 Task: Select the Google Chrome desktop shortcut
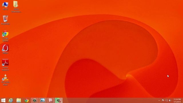[x=5, y=36]
